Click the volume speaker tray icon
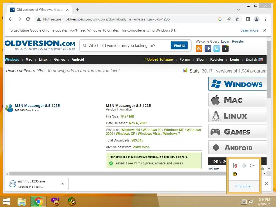 tap(252, 165)
